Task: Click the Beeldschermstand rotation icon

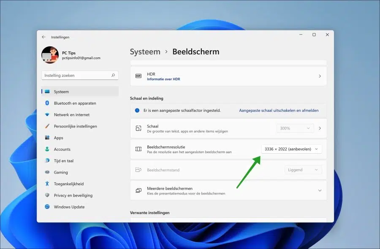Action: pyautogui.click(x=138, y=170)
